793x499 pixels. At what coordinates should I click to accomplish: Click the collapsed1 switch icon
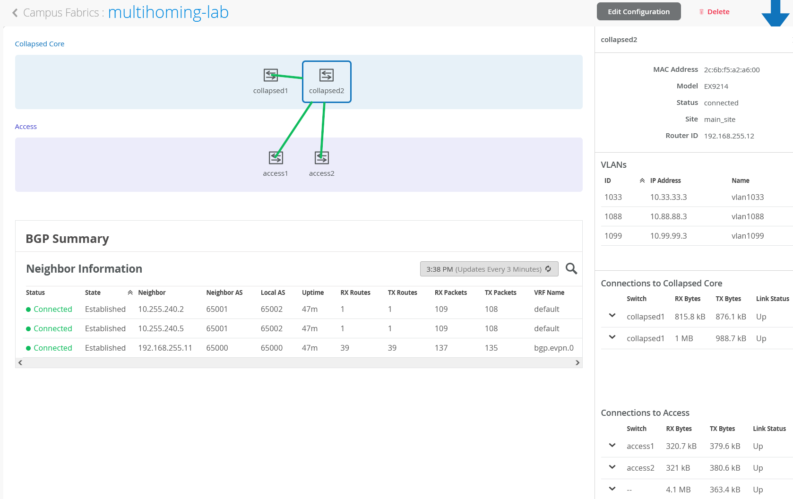(270, 75)
